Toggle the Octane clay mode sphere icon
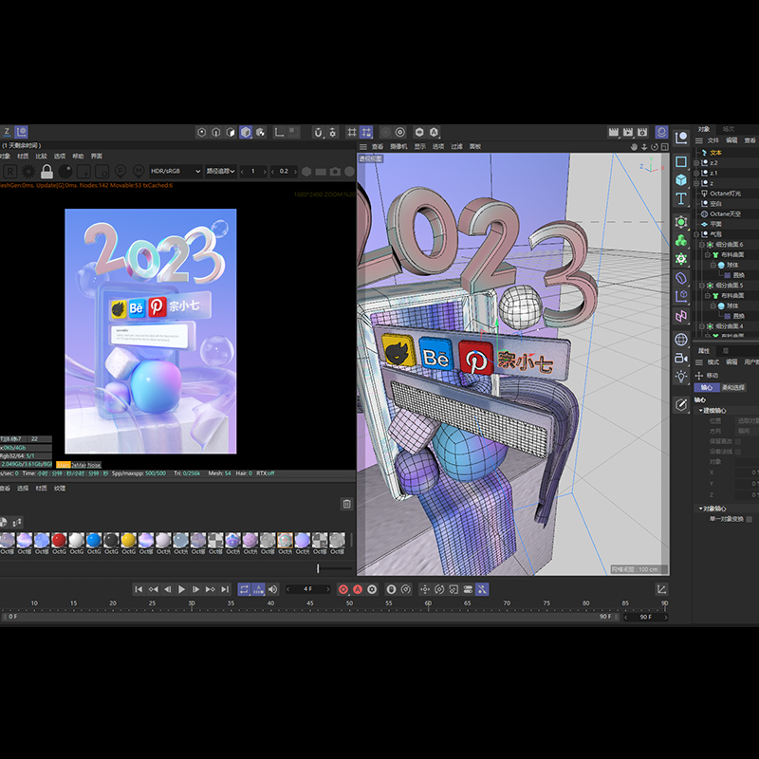This screenshot has width=759, height=759. tap(65, 172)
